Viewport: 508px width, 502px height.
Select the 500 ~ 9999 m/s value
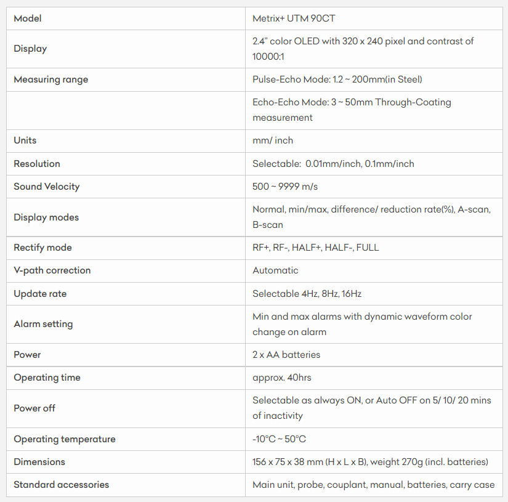[285, 187]
